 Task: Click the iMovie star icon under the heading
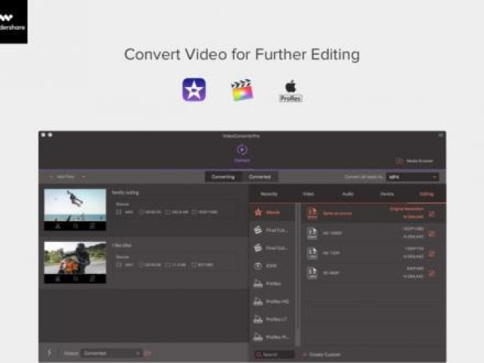click(194, 90)
